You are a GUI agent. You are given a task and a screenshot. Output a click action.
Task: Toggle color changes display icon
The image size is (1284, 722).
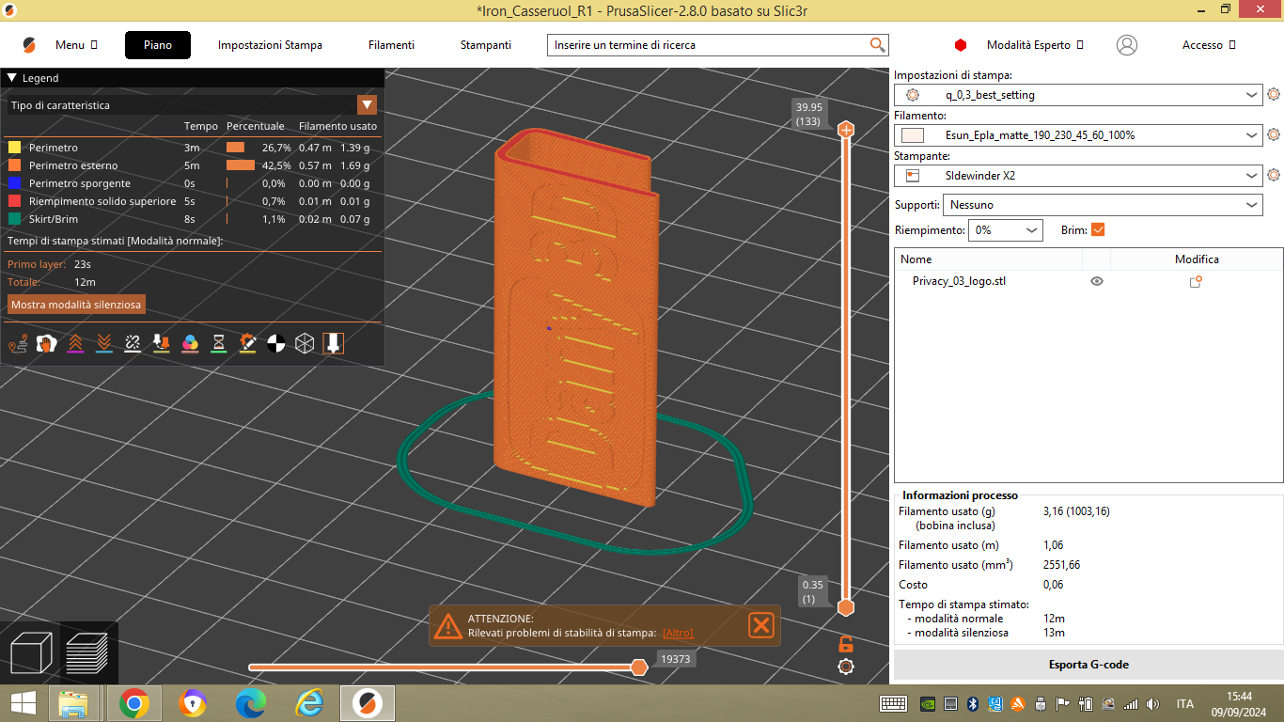coord(190,344)
